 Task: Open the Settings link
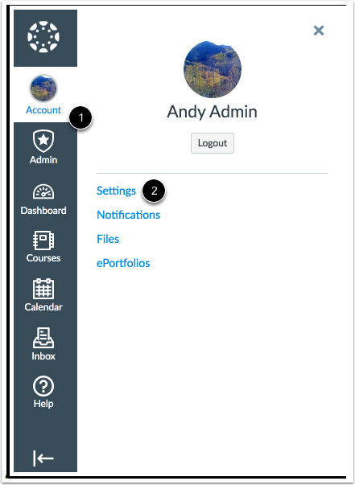[116, 191]
